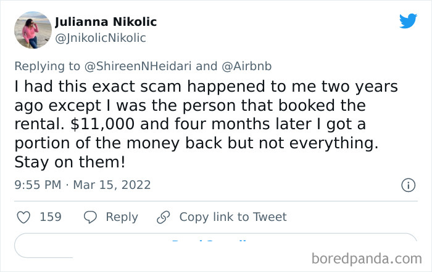Click the Twitter bird logo
Viewport: 432px width, 272px height.
pyautogui.click(x=408, y=21)
